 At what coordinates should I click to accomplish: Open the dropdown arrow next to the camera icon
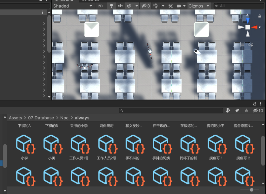coord(184,6)
